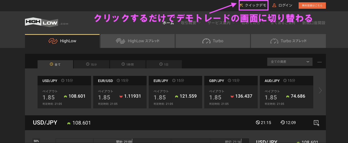The width and height of the screenshot is (348, 143).
Task: Click the orange 無料登録はこちら button
Action: coord(312,5)
